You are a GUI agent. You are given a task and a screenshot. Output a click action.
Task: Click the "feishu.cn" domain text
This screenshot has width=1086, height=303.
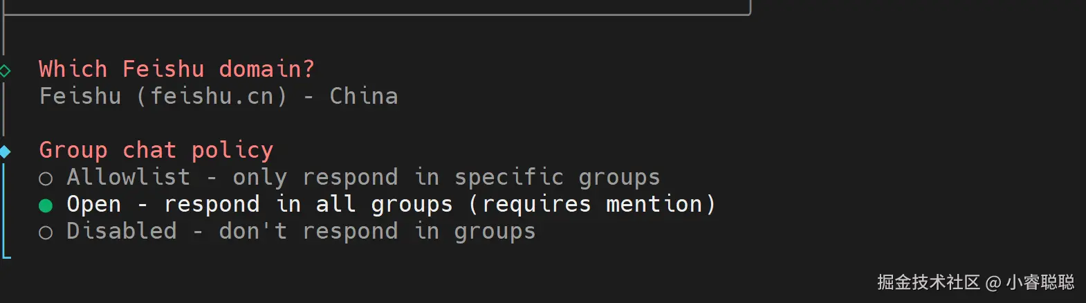(211, 96)
